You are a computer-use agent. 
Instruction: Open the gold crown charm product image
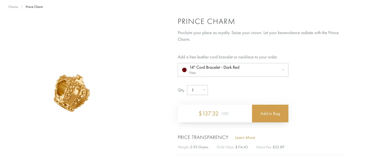tap(72, 93)
